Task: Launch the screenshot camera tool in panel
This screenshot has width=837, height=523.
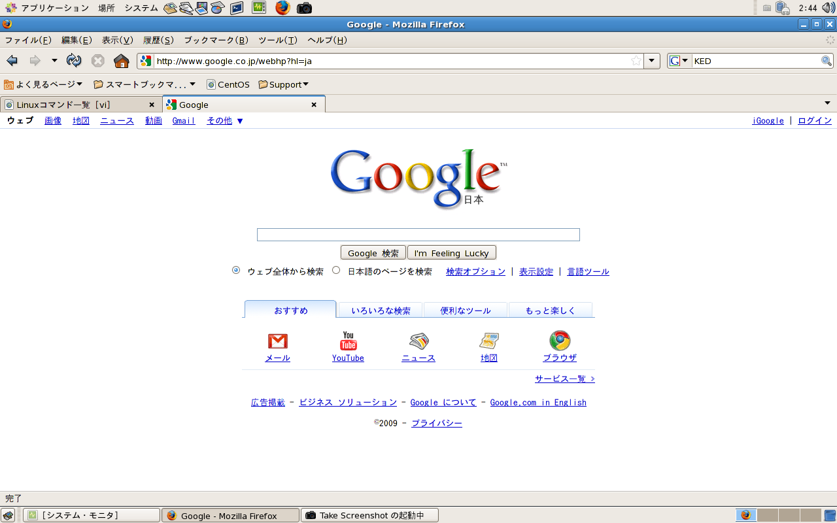Action: [x=304, y=8]
